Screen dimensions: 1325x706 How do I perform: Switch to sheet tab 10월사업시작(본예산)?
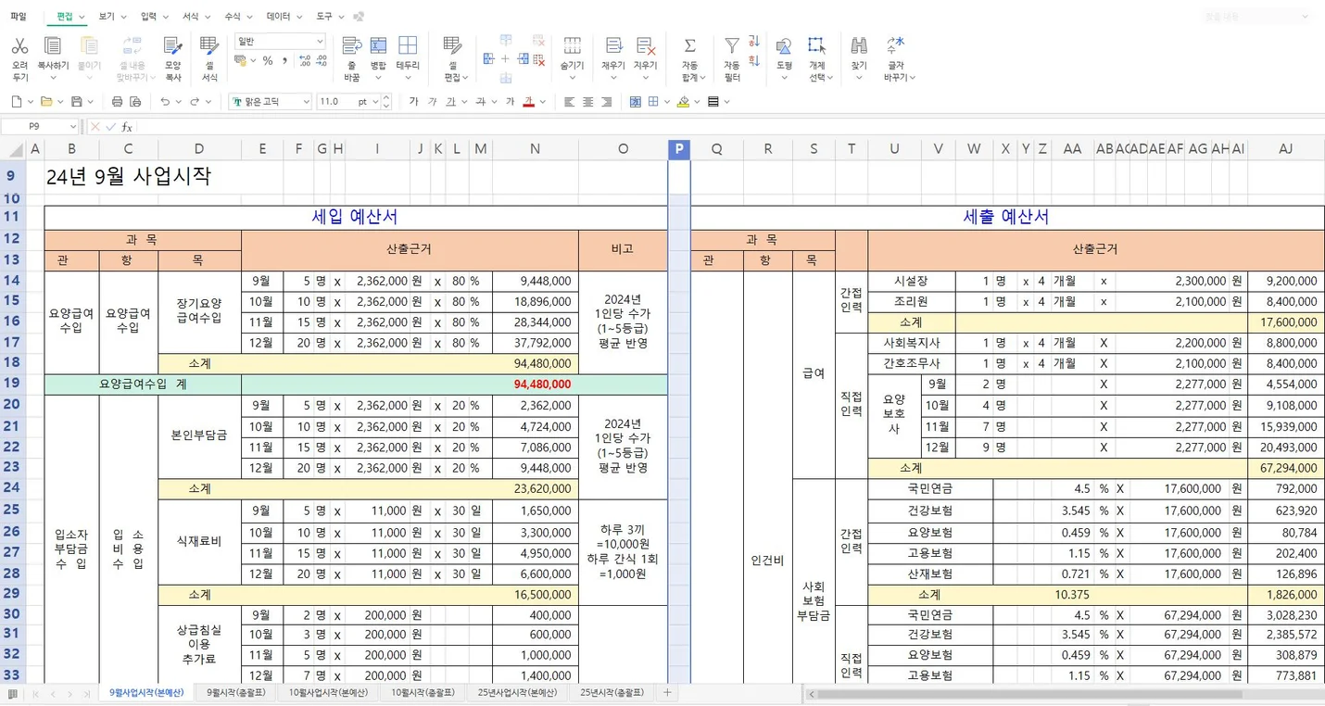coord(328,693)
